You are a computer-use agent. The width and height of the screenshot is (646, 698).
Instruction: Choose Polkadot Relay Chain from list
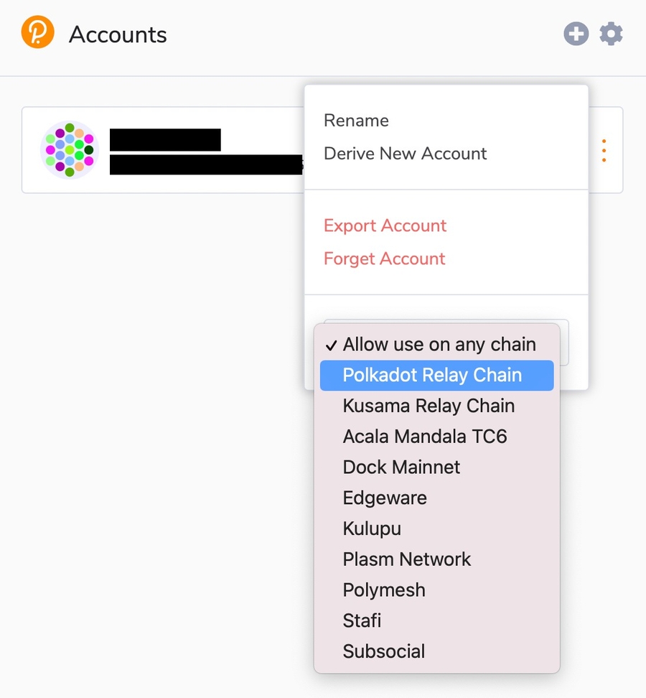432,376
